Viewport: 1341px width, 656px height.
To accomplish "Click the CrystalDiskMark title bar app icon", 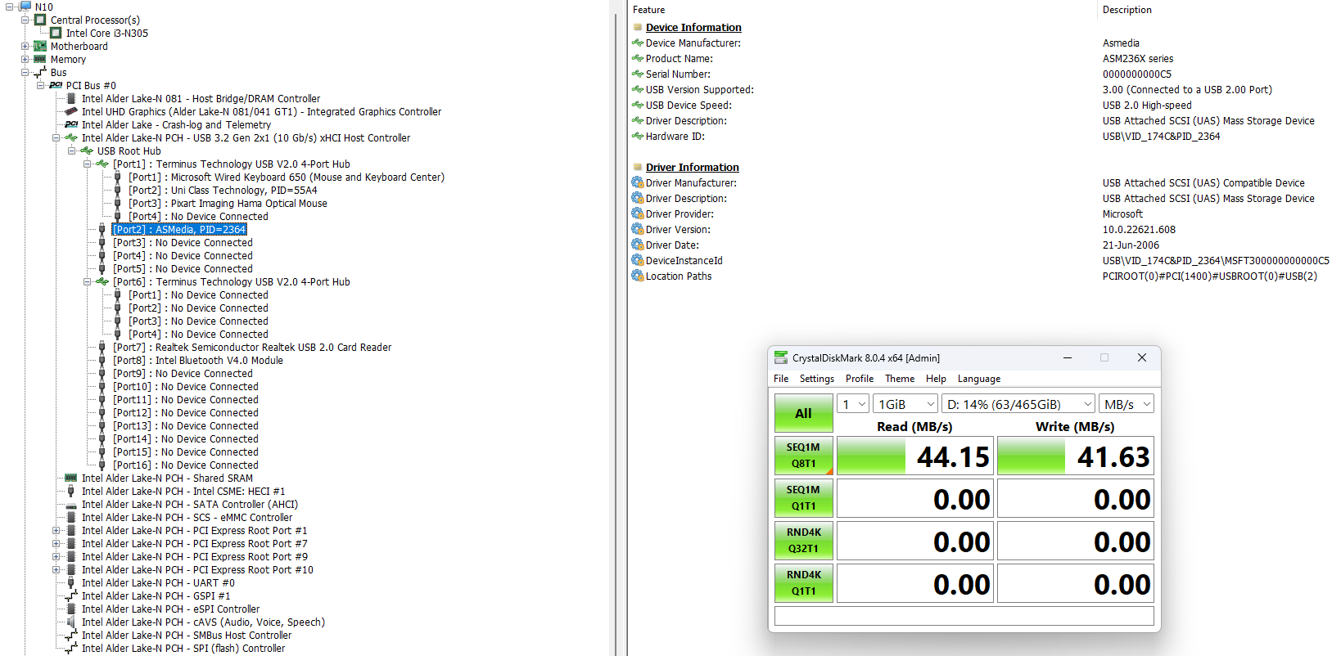I will (x=781, y=357).
